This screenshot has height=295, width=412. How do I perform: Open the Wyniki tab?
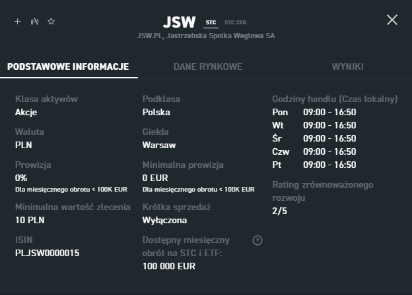click(x=347, y=67)
